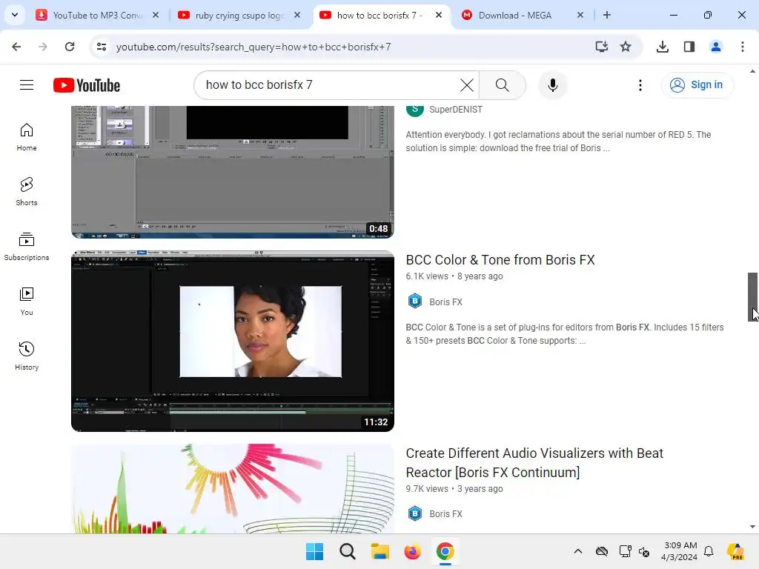
Task: Open Chrome downloads
Action: click(x=662, y=47)
